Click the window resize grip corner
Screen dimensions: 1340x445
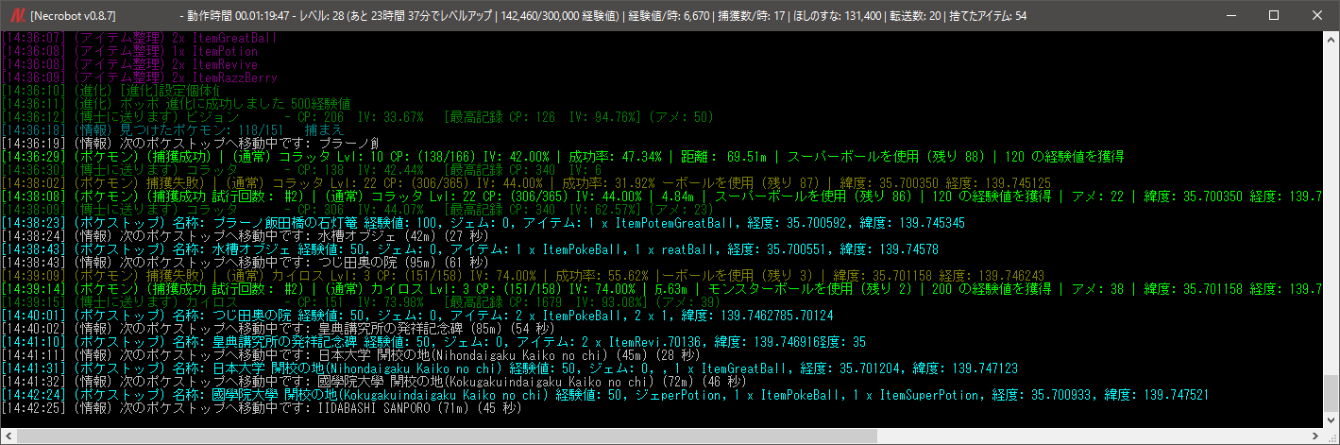pos(1331,436)
